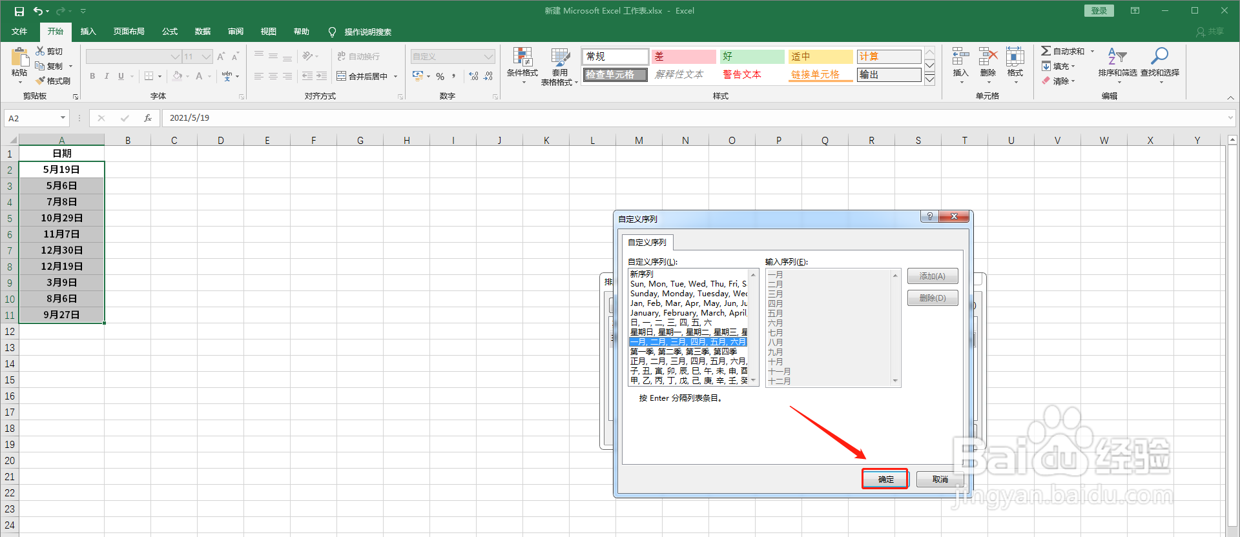Click the 登录 sign-in button
The width and height of the screenshot is (1240, 537).
(1099, 11)
